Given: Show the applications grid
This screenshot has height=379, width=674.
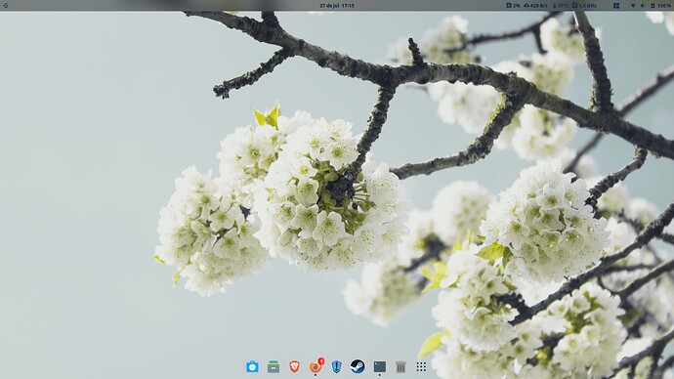Looking at the screenshot, I should [421, 366].
